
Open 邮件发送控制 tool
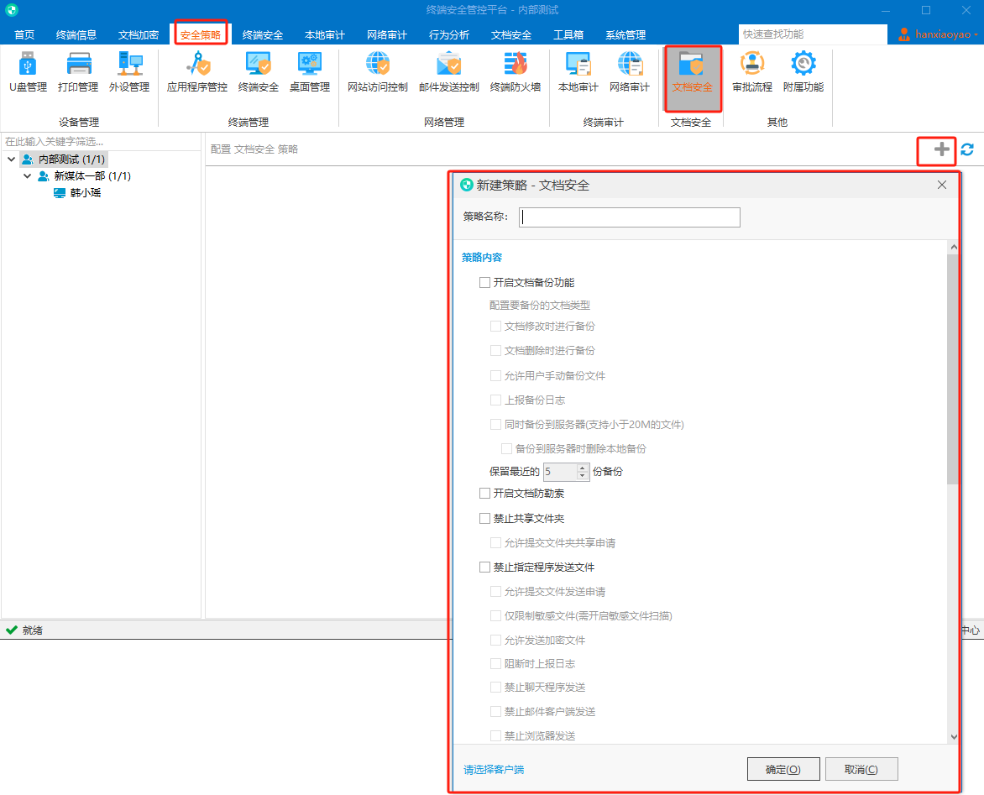tap(448, 72)
